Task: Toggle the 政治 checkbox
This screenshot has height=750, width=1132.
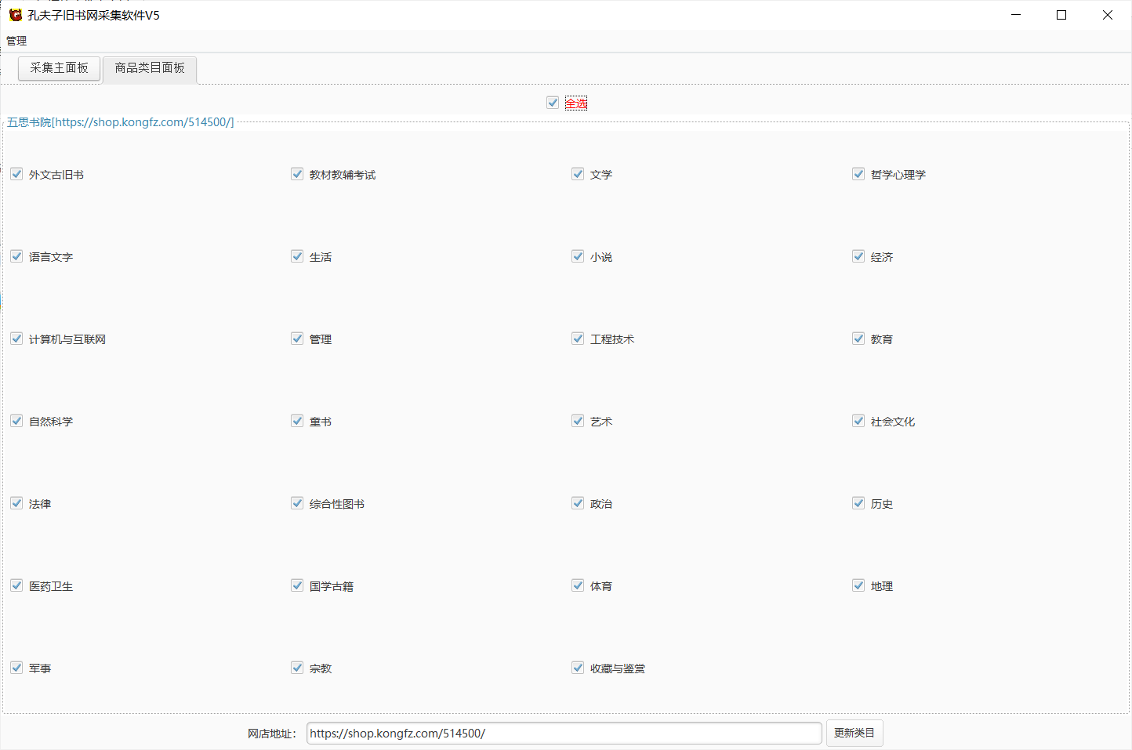Action: pyautogui.click(x=578, y=503)
